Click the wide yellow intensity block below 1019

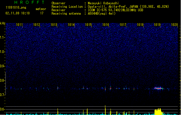click(x=158, y=112)
